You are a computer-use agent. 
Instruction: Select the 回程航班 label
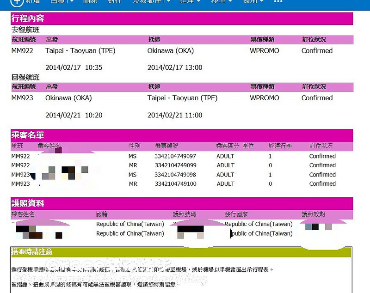click(x=25, y=77)
